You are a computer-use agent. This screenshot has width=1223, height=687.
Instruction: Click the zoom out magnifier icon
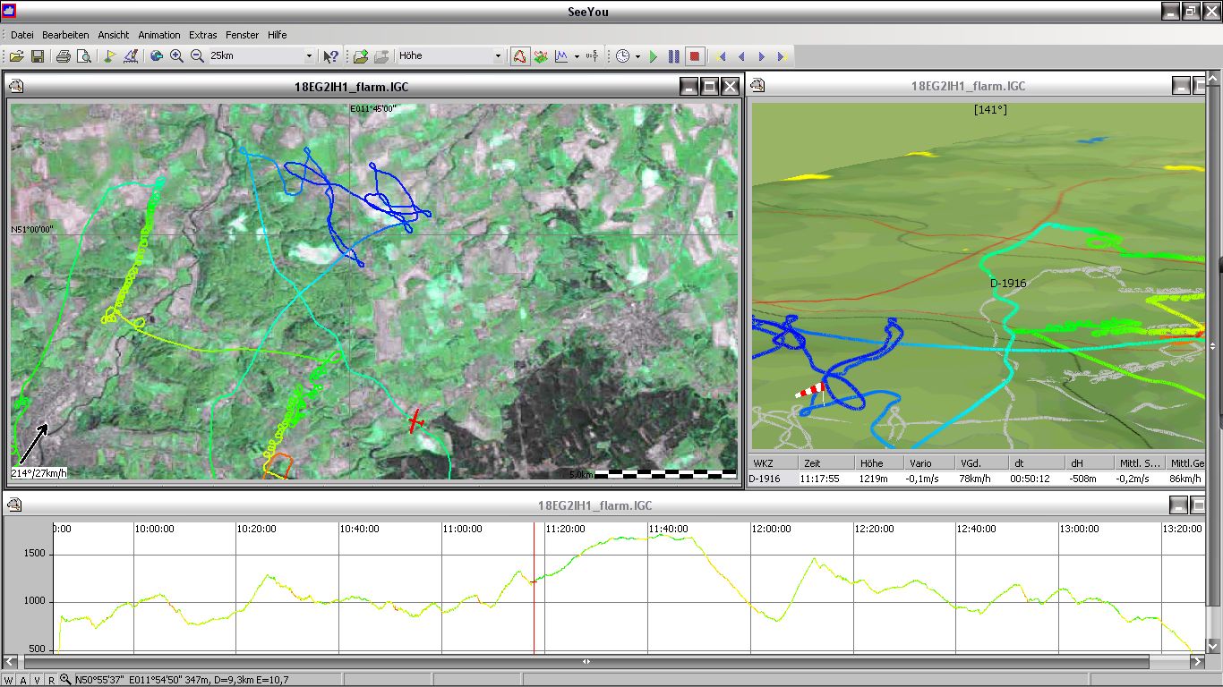pyautogui.click(x=197, y=56)
